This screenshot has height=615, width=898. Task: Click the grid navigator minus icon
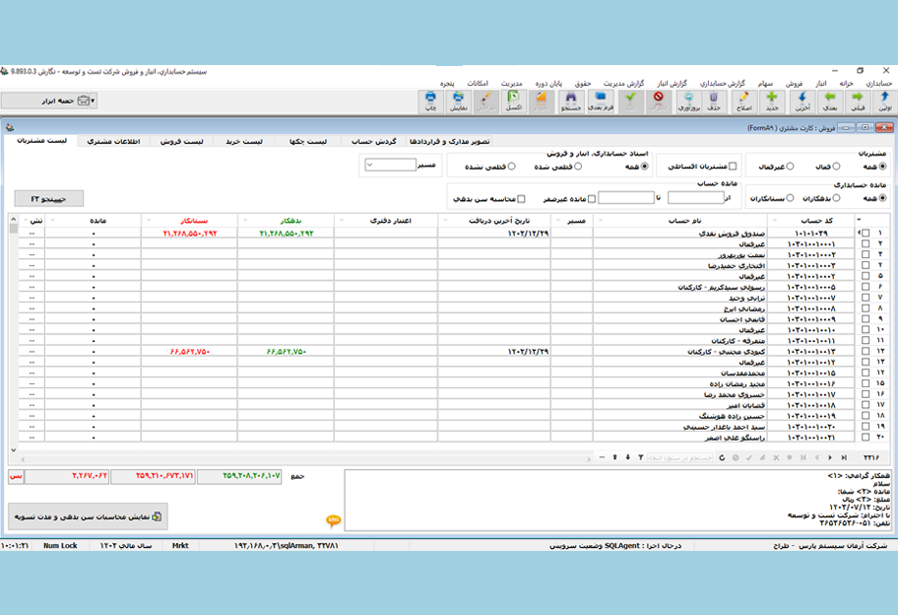(602, 457)
